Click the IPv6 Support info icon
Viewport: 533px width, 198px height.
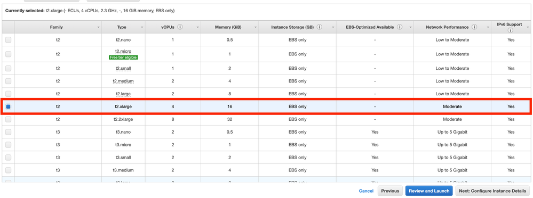pyautogui.click(x=511, y=30)
